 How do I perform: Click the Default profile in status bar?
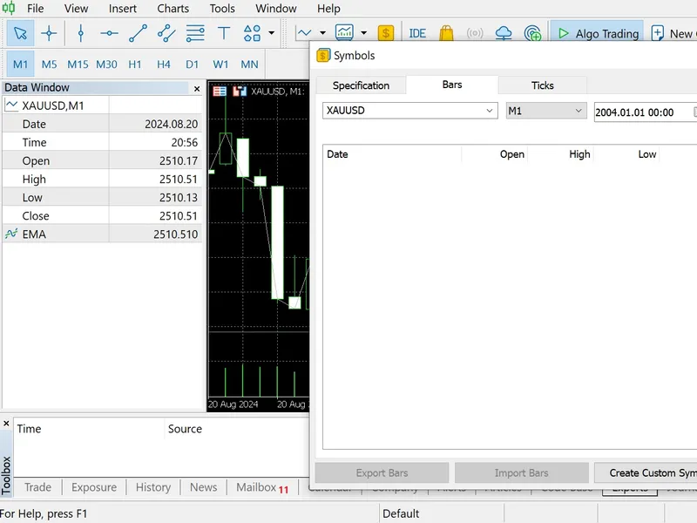click(401, 513)
